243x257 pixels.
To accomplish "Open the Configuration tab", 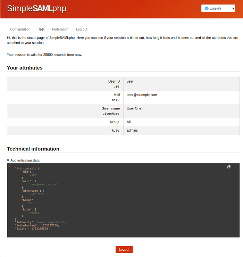I will 20,29.
